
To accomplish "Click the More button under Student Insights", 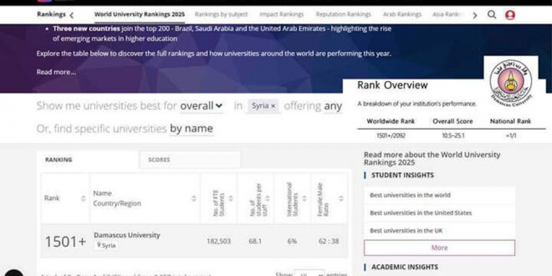I will point(439,248).
